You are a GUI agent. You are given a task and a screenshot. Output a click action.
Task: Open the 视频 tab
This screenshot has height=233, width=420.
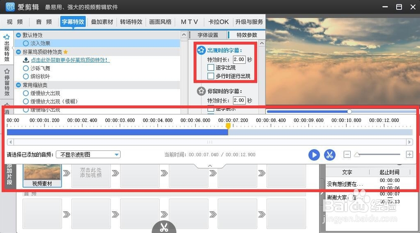14,22
